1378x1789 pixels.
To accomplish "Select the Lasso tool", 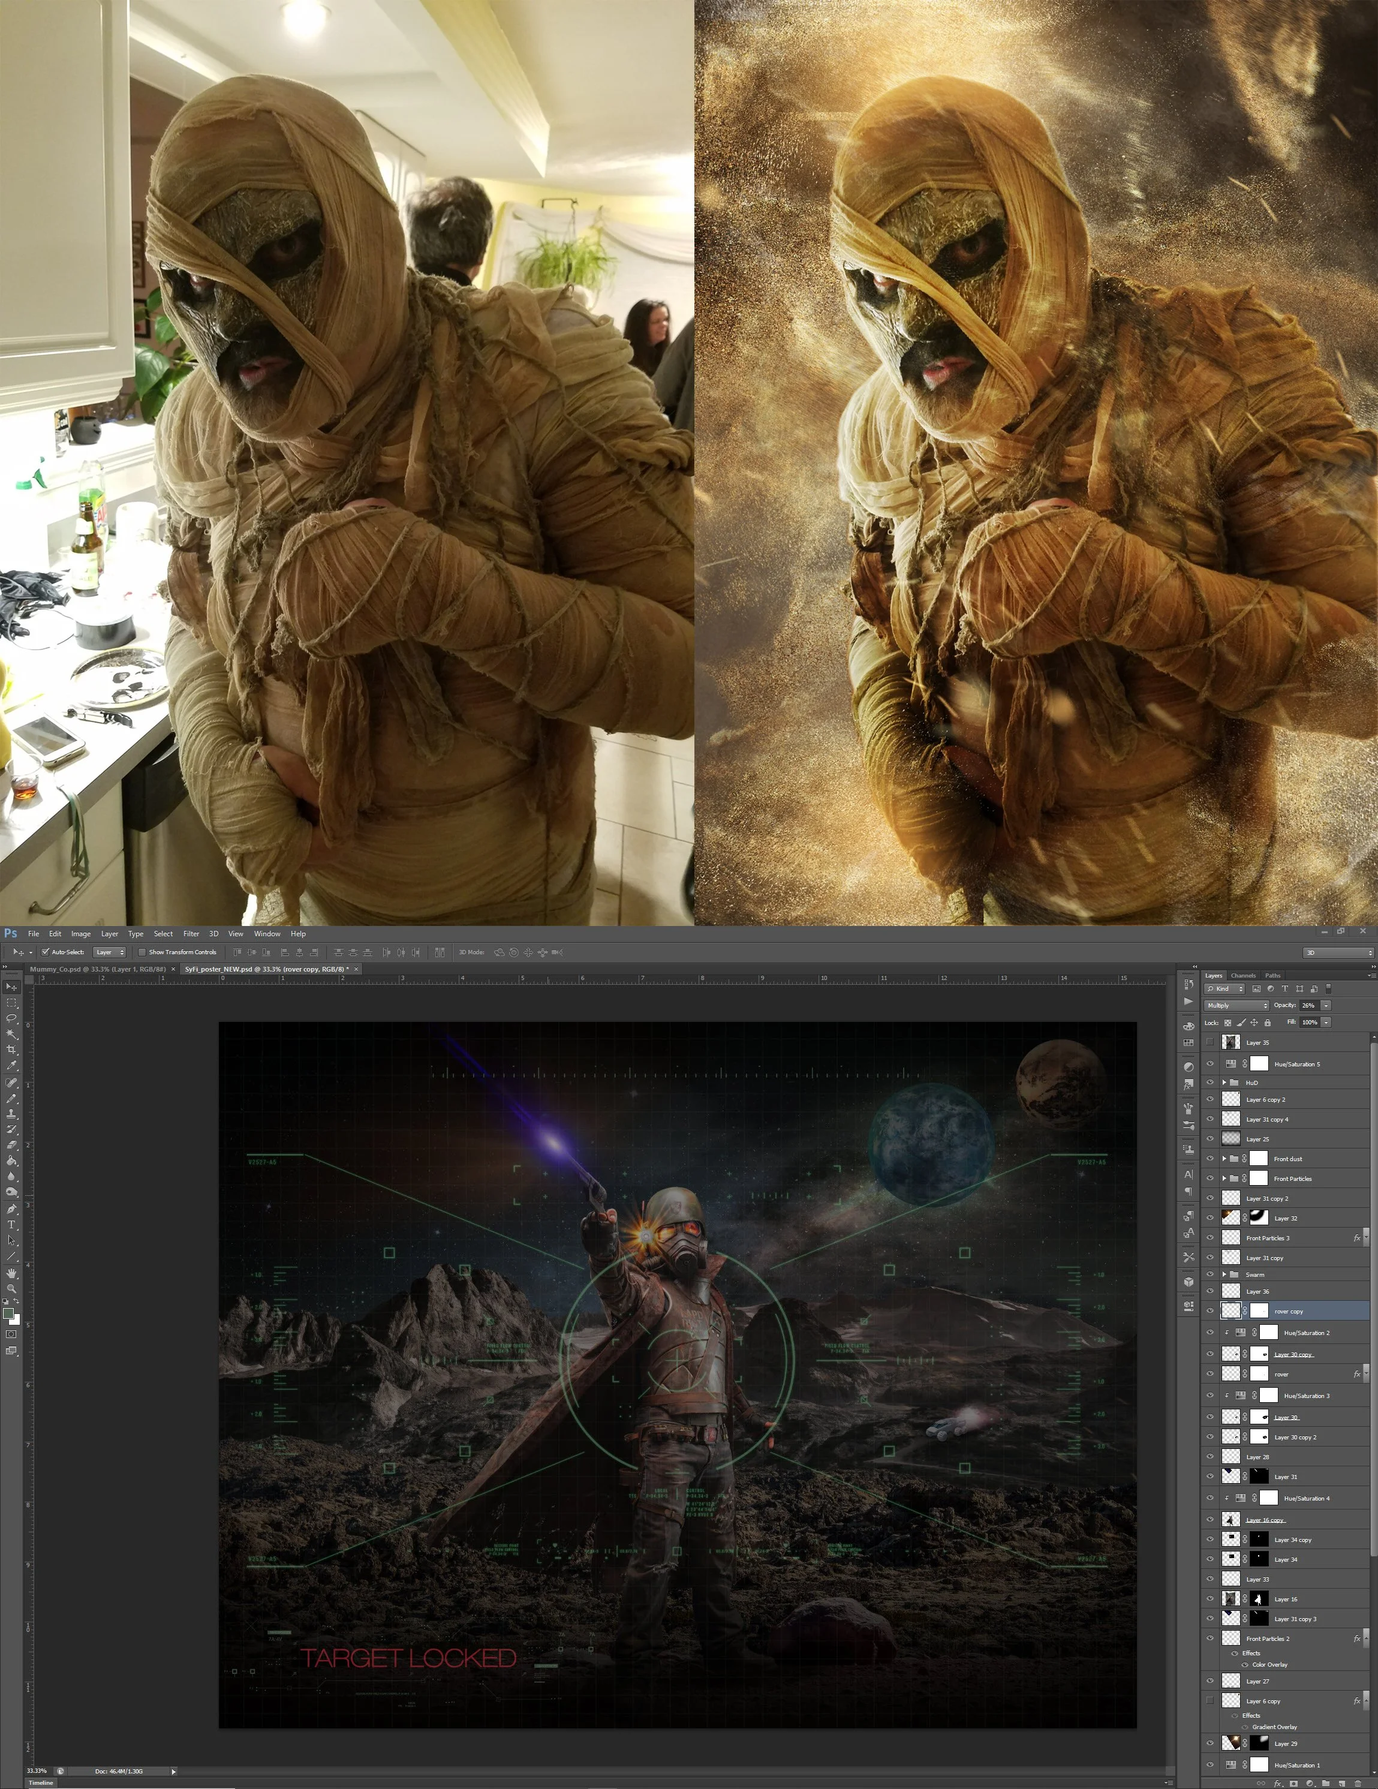I will (x=11, y=1017).
